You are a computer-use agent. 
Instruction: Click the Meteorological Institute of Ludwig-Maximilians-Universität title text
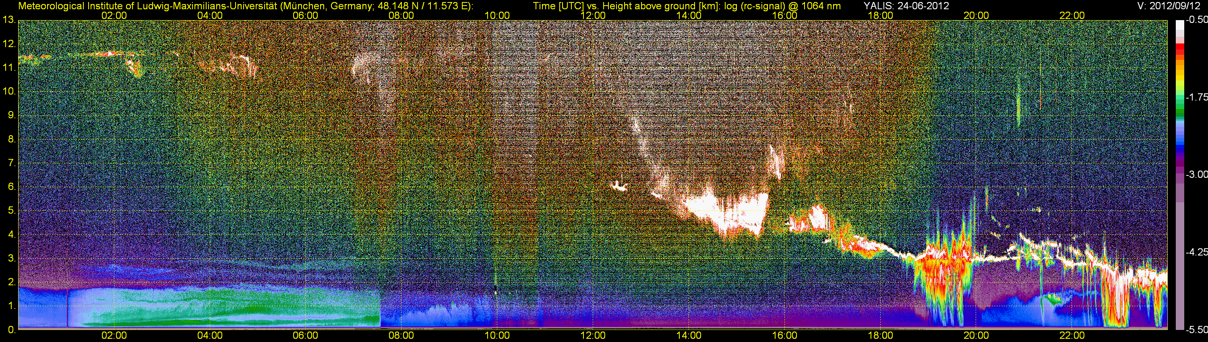(x=245, y=6)
